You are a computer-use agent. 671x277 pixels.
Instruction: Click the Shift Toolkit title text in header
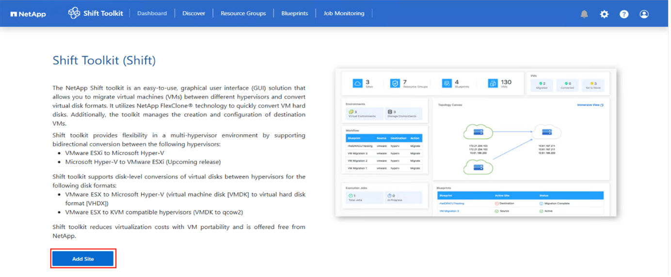click(103, 14)
